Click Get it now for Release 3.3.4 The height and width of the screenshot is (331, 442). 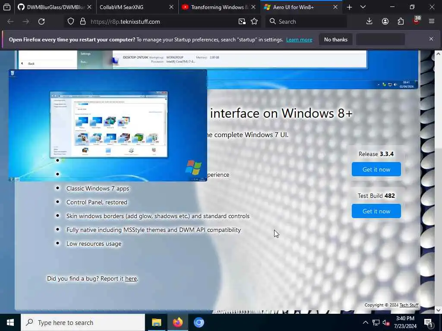[376, 169]
